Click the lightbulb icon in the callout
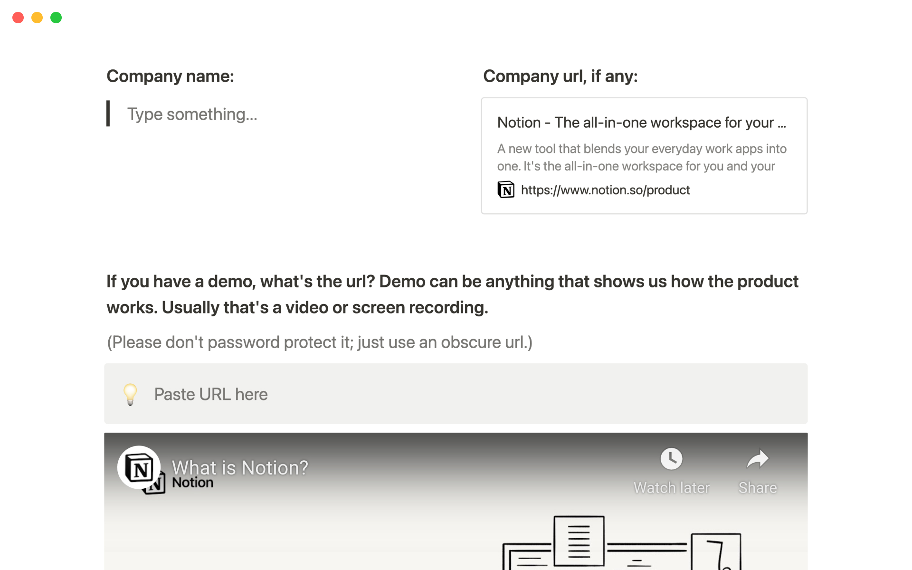This screenshot has width=912, height=570. (130, 394)
